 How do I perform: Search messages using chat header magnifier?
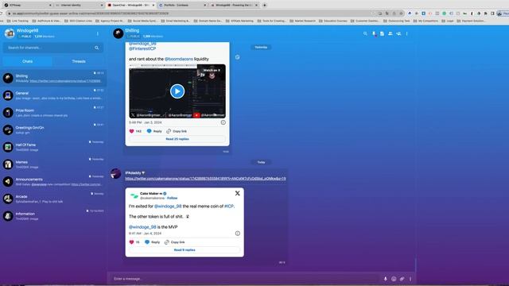pyautogui.click(x=365, y=33)
